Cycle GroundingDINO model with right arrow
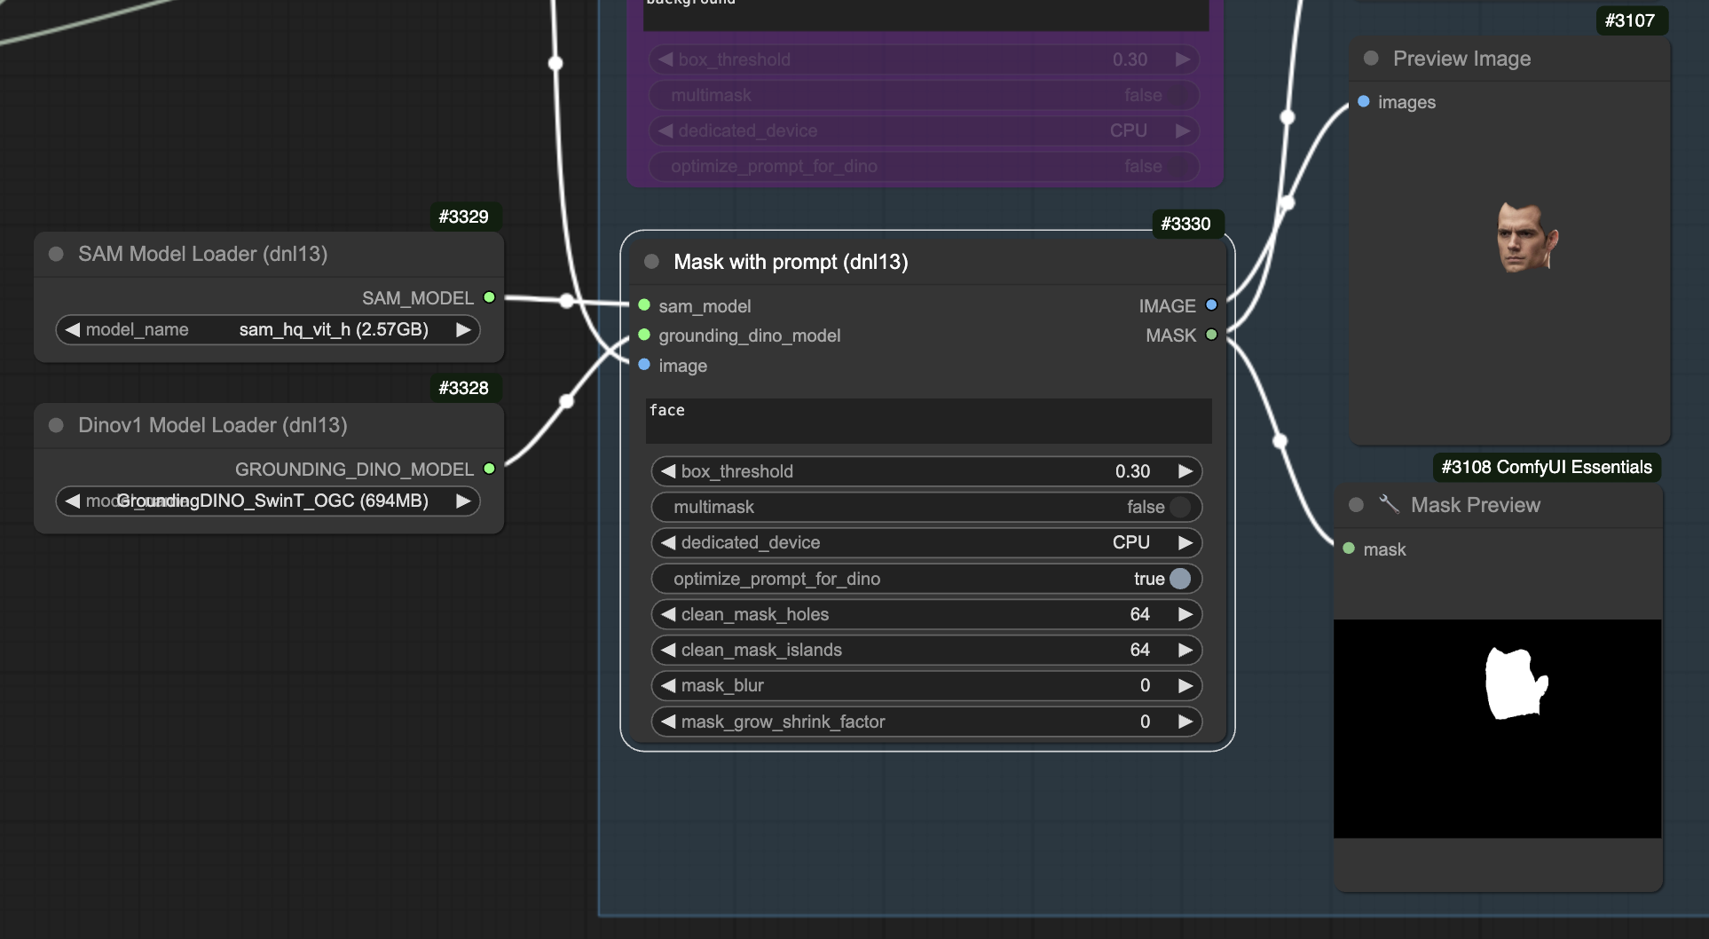The image size is (1709, 939). 462,501
